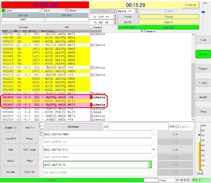Toggle the AutoTX button
211x183 pixels.
point(169,22)
